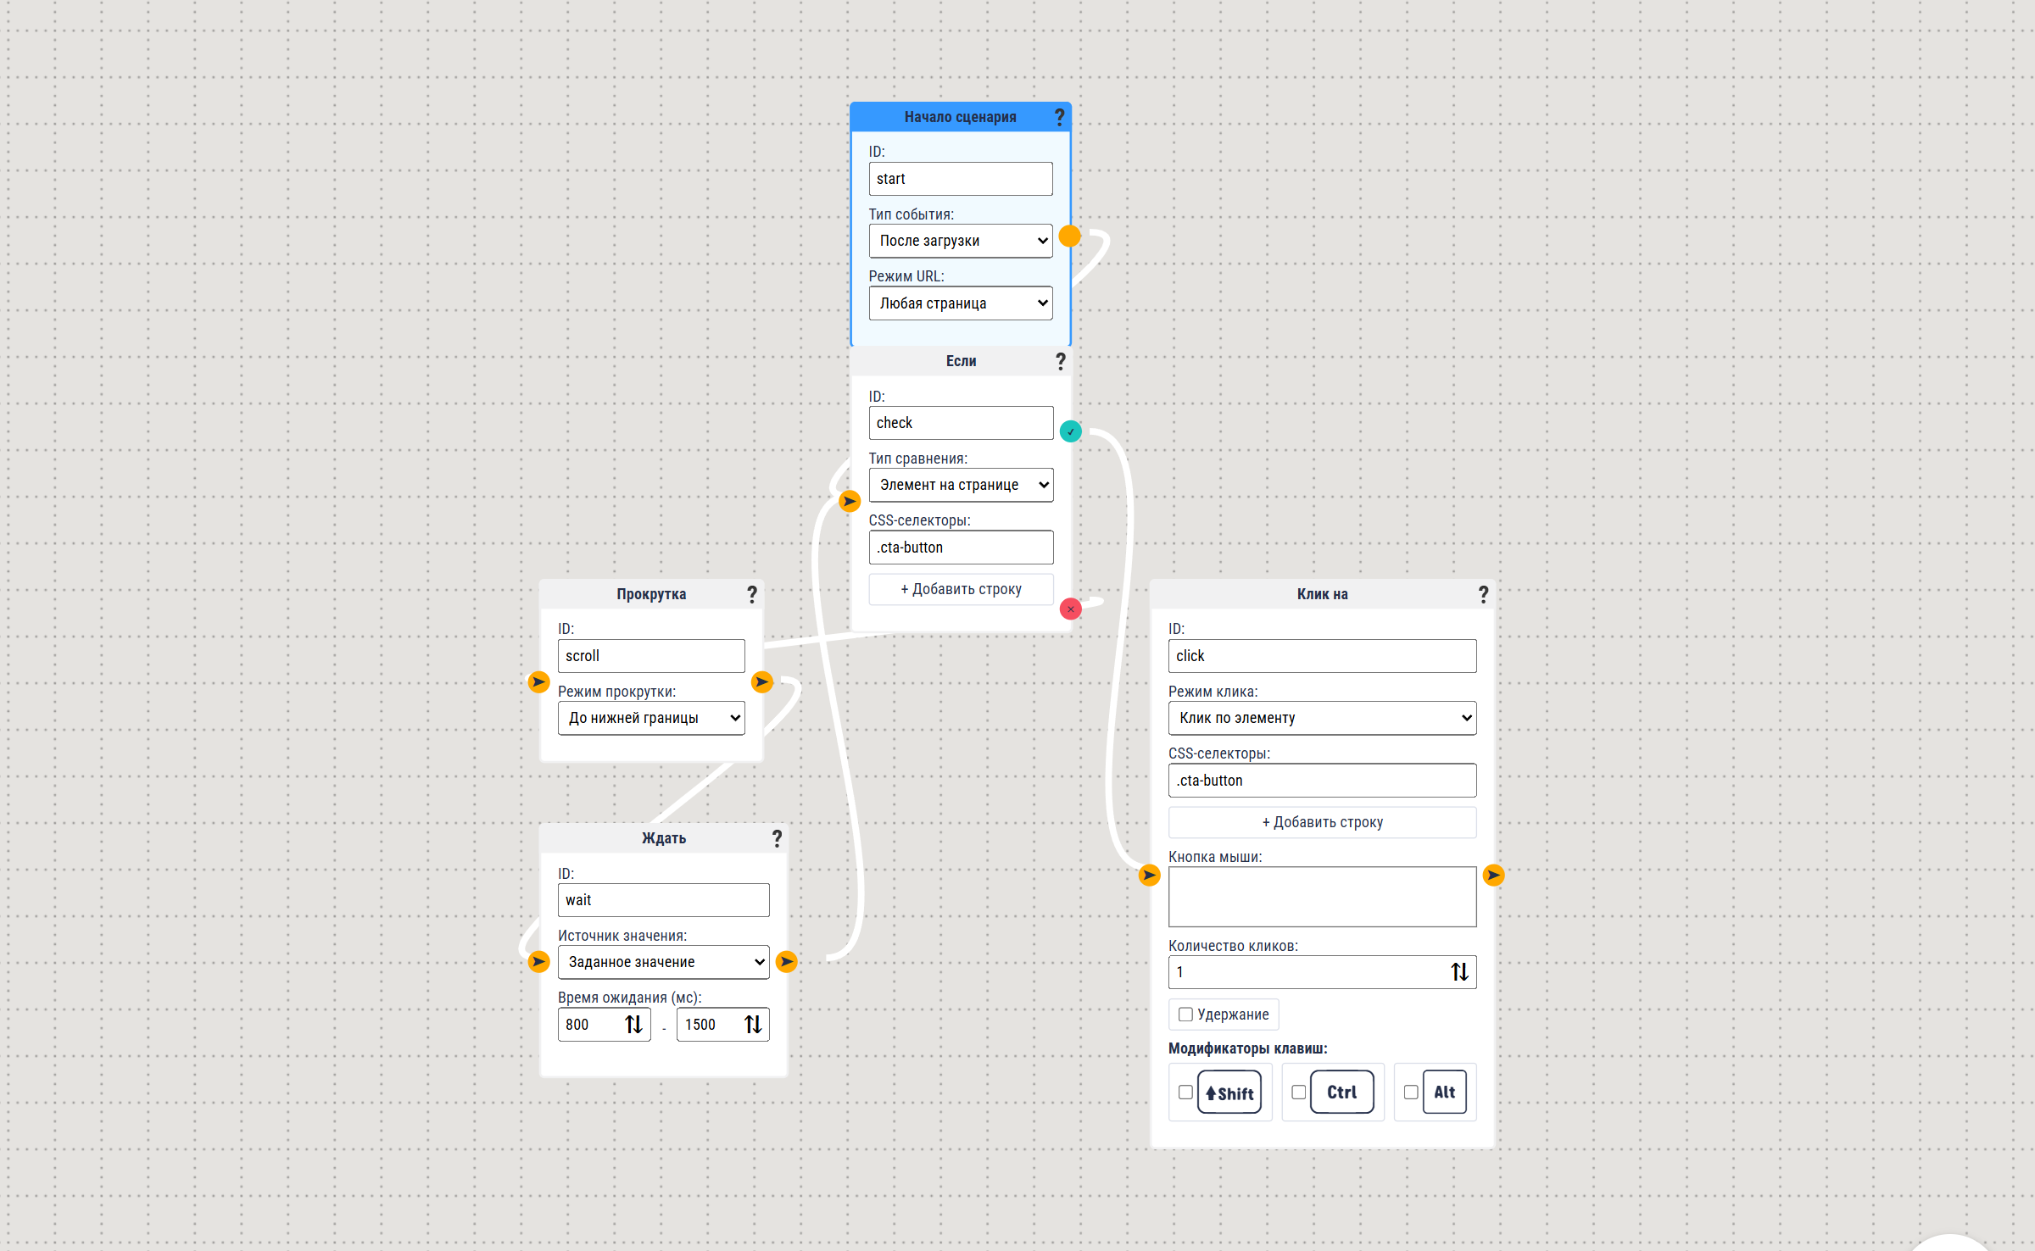Click the input arrow port of Клик на node
2035x1251 pixels.
(1149, 875)
